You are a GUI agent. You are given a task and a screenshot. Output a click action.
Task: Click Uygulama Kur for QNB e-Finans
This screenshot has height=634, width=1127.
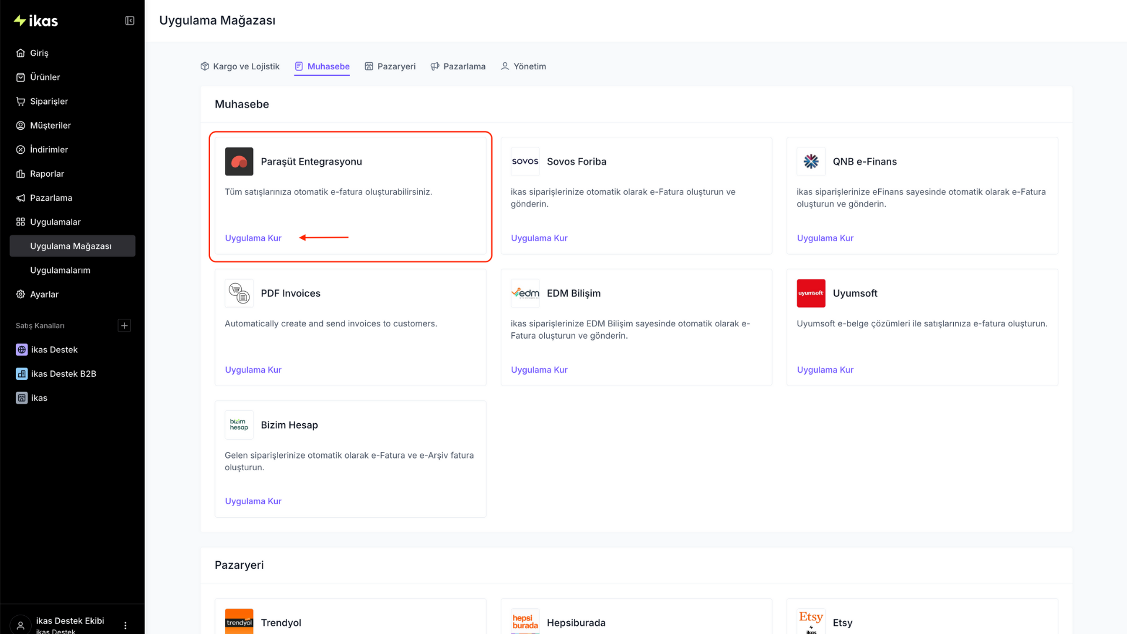coord(825,238)
